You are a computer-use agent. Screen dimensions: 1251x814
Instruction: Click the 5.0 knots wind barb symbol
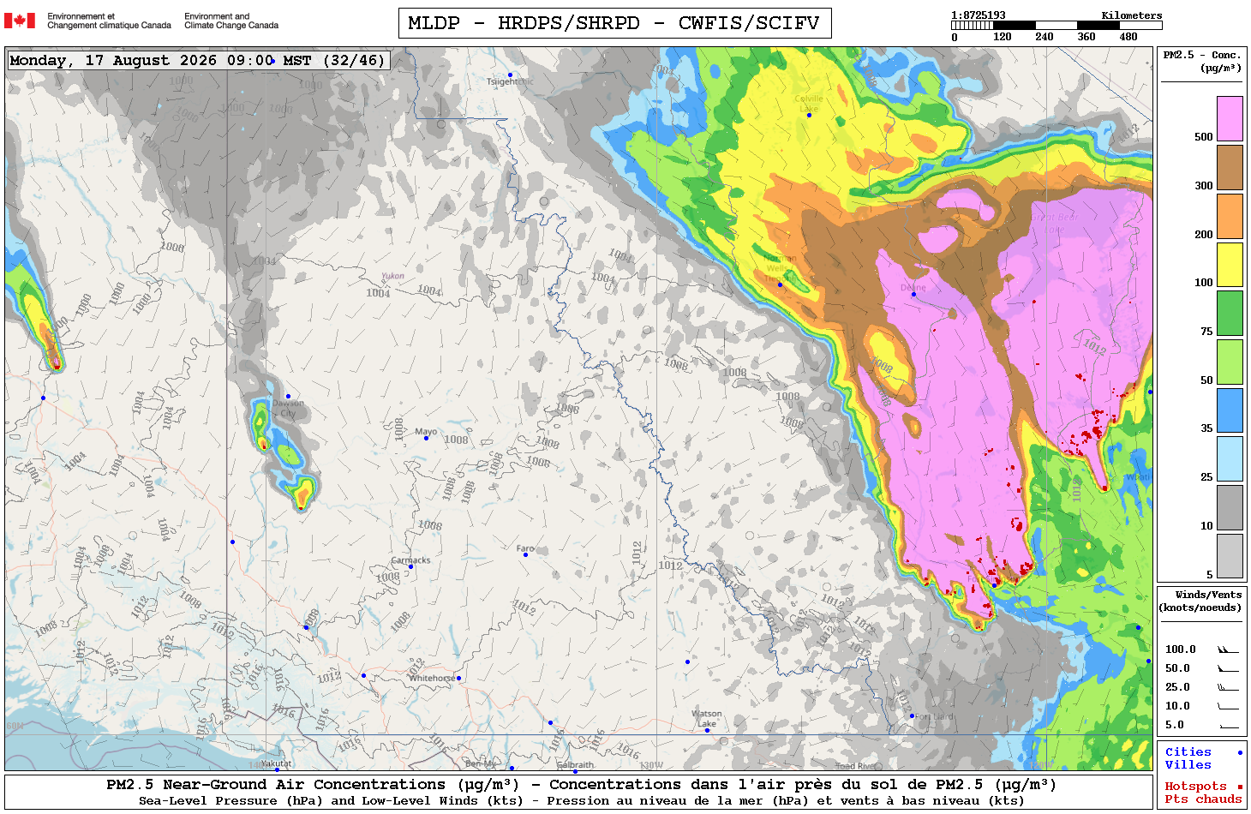(1228, 726)
